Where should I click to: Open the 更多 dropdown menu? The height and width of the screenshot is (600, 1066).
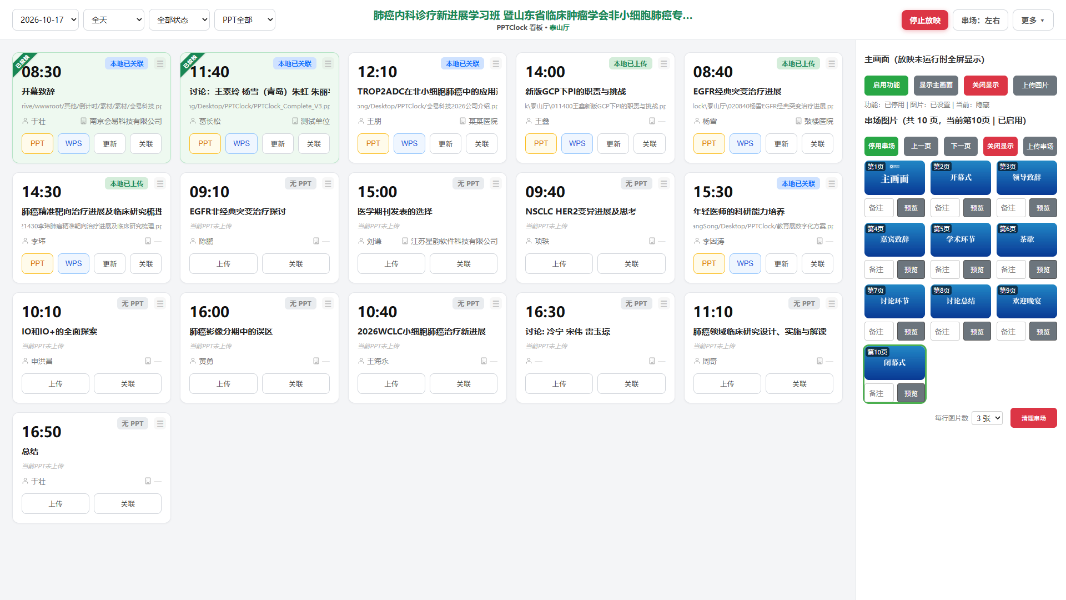click(1033, 21)
